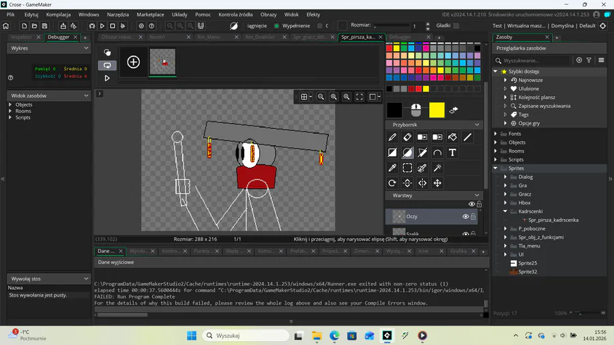Select the Move/pan tool
The height and width of the screenshot is (345, 614).
coord(437,183)
